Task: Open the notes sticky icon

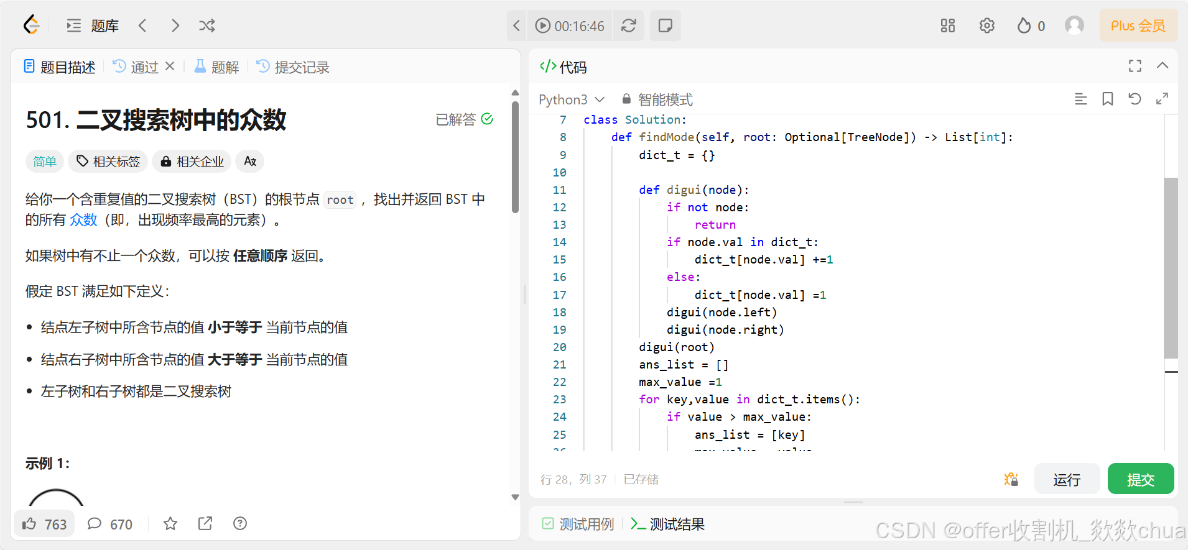Action: (666, 25)
